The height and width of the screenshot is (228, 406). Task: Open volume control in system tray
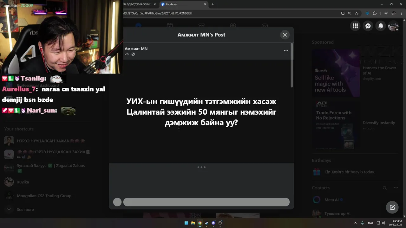pyautogui.click(x=383, y=223)
